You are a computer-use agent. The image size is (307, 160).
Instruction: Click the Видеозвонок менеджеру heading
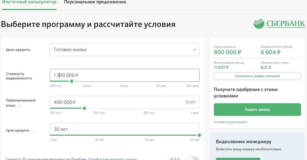244,142
